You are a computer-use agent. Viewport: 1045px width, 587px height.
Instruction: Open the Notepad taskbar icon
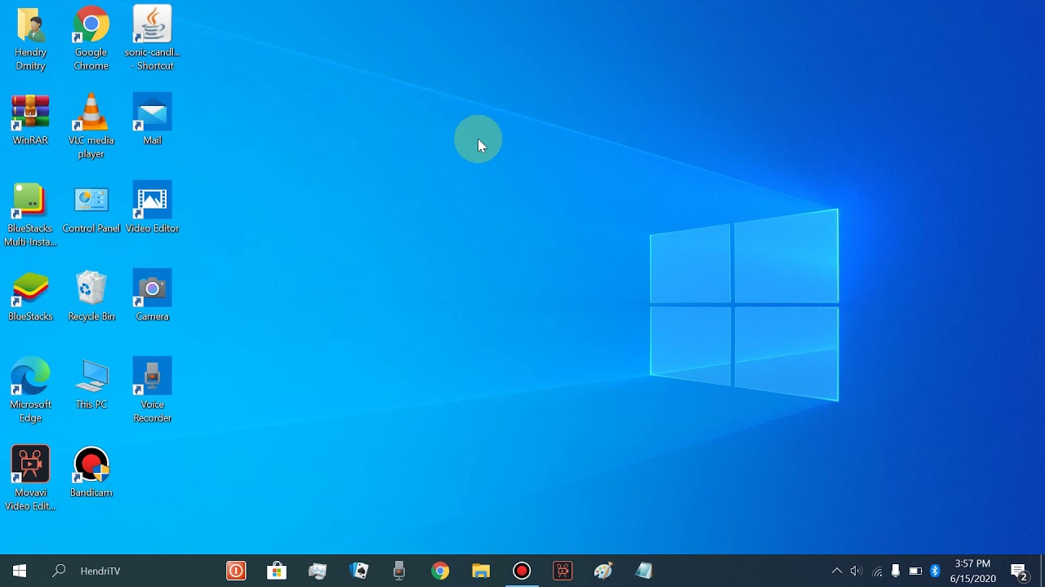[644, 571]
